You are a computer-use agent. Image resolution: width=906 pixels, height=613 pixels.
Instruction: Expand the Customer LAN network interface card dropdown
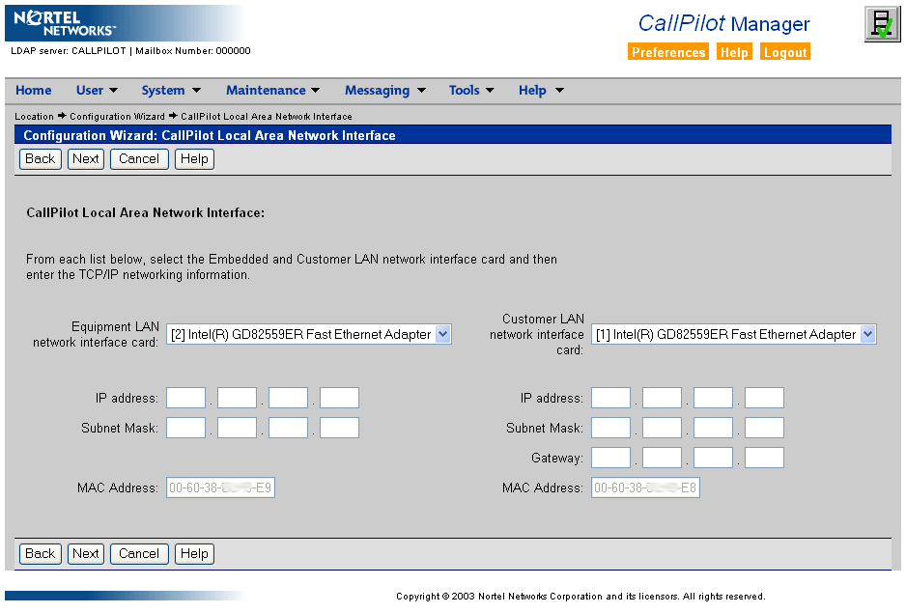tap(734, 335)
